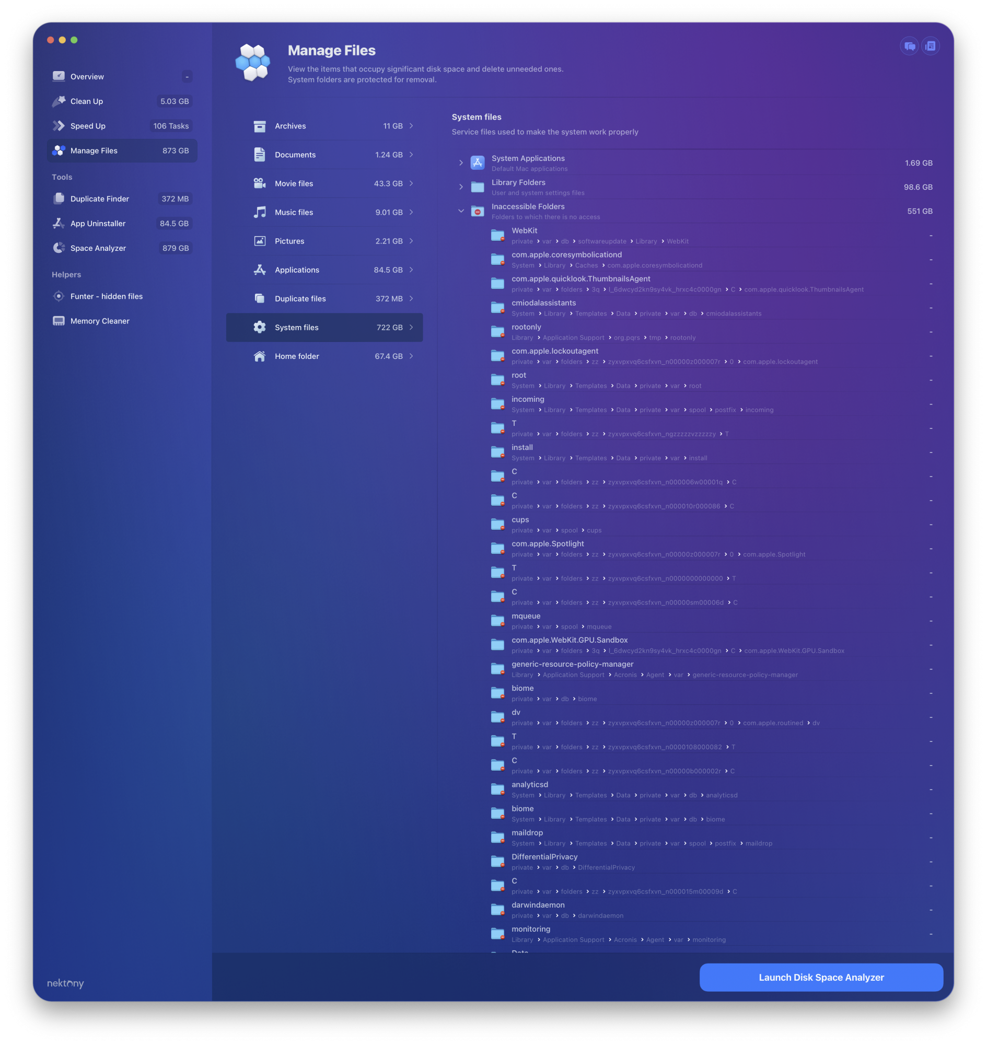This screenshot has height=1045, width=987.
Task: Click the WebKit folder icon
Action: click(x=498, y=235)
